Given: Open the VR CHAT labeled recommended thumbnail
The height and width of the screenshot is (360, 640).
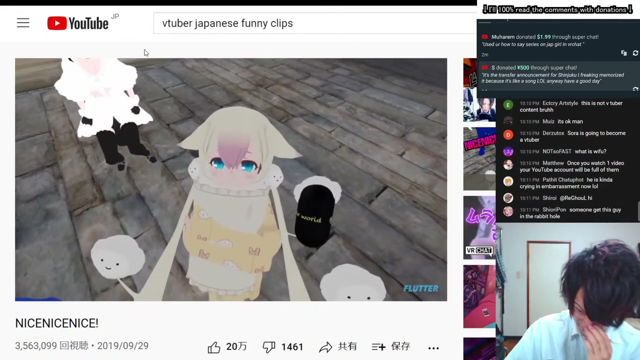Looking at the screenshot, I should (x=479, y=227).
